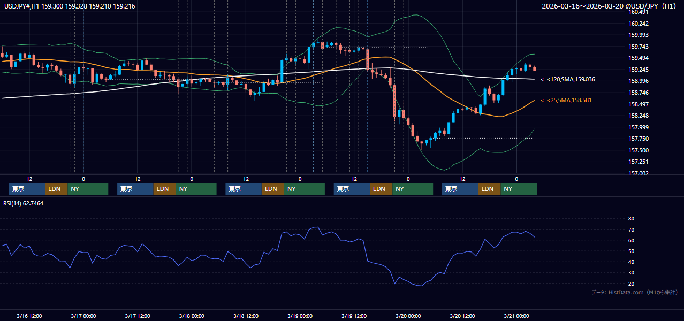Select the 3/16 12:00 time axis label
Screen dimensions: 684x321
29,316
